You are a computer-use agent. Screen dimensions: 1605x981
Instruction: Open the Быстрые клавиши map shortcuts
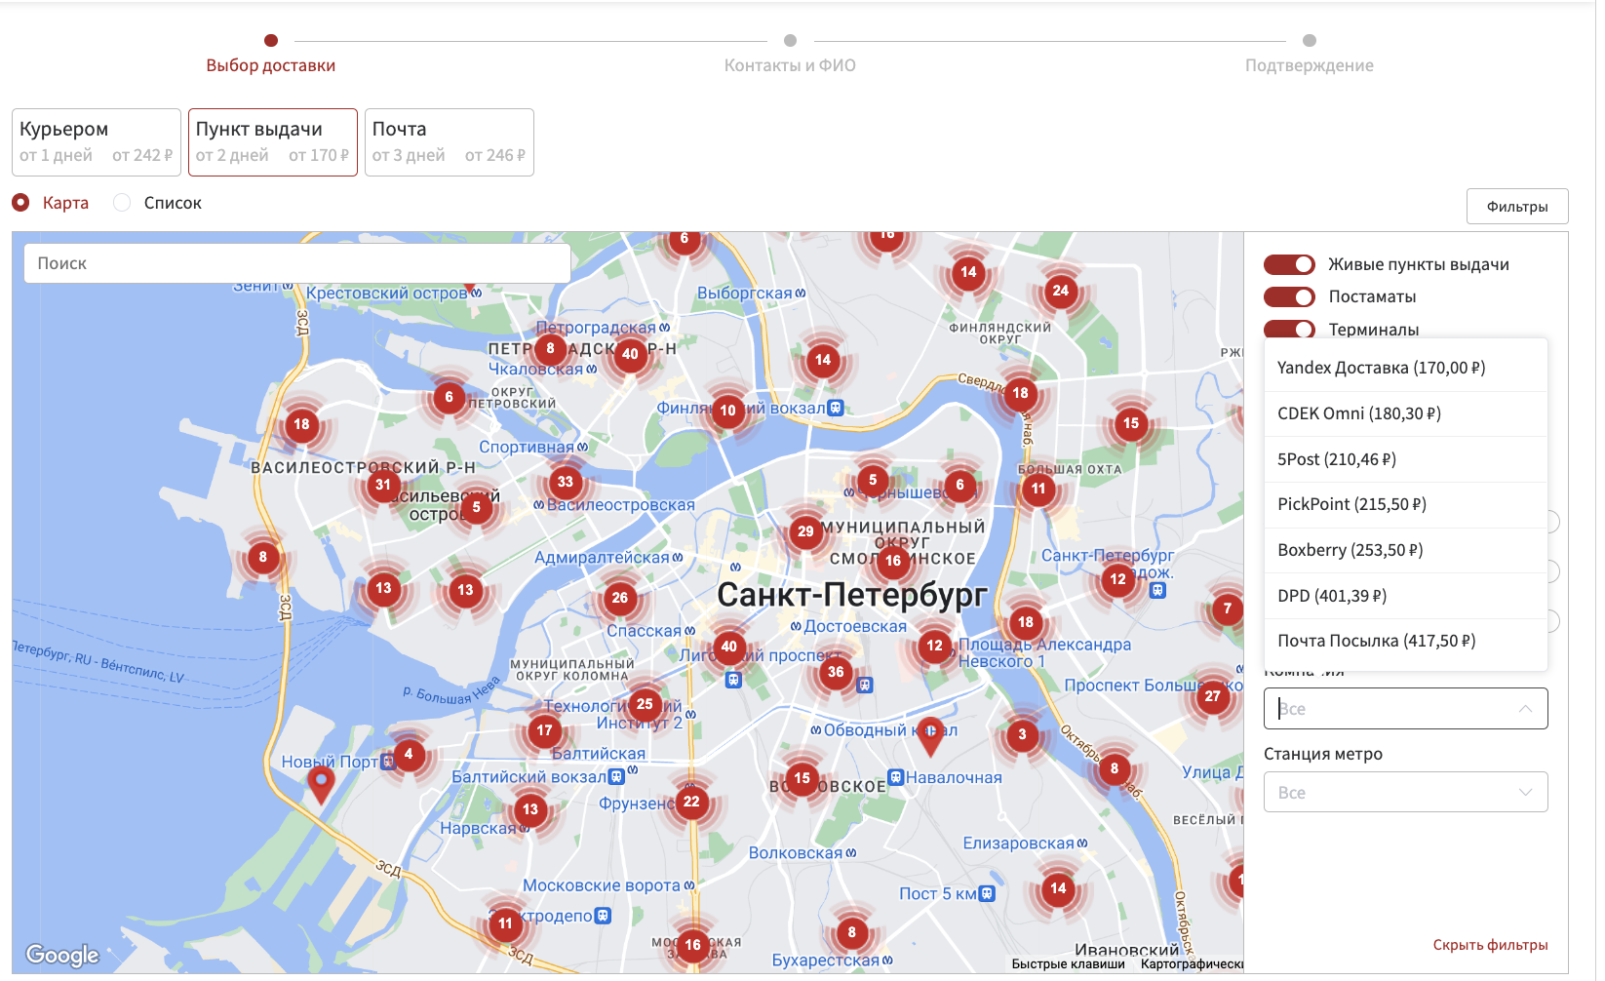tap(1068, 963)
